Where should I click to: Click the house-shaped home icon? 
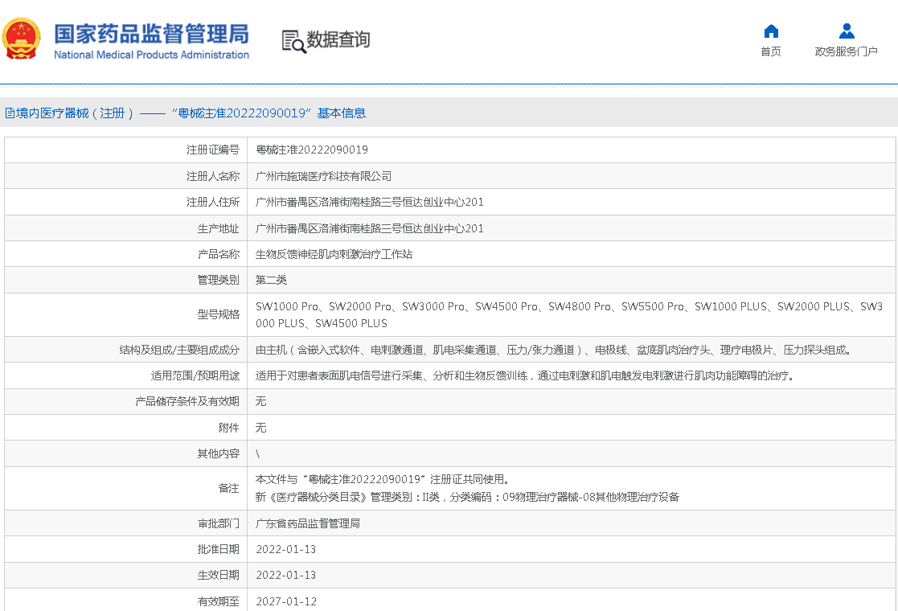[x=770, y=31]
